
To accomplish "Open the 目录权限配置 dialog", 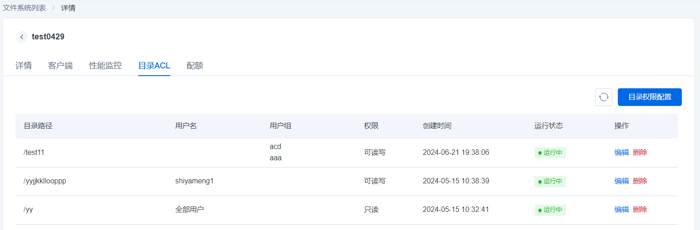I will pyautogui.click(x=650, y=97).
